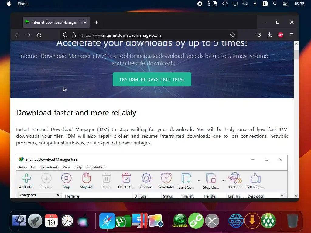The height and width of the screenshot is (233, 311).
Task: Click the grey Delete trash icon
Action: 106,178
